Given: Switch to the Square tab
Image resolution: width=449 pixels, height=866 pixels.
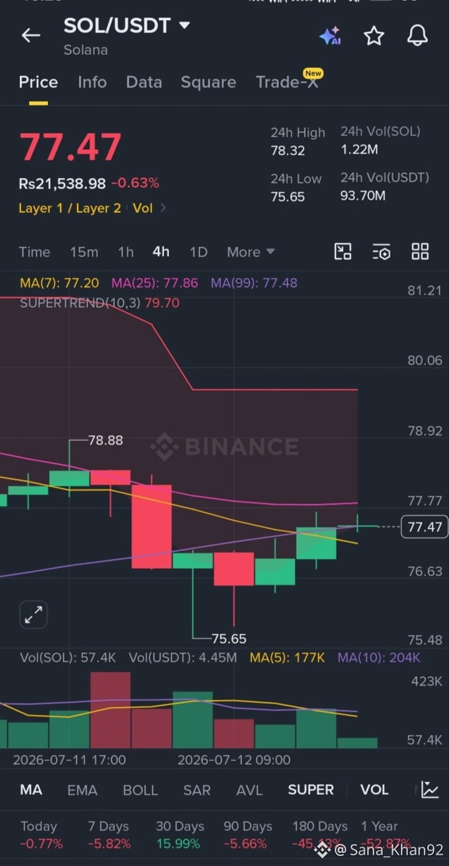Looking at the screenshot, I should point(208,82).
